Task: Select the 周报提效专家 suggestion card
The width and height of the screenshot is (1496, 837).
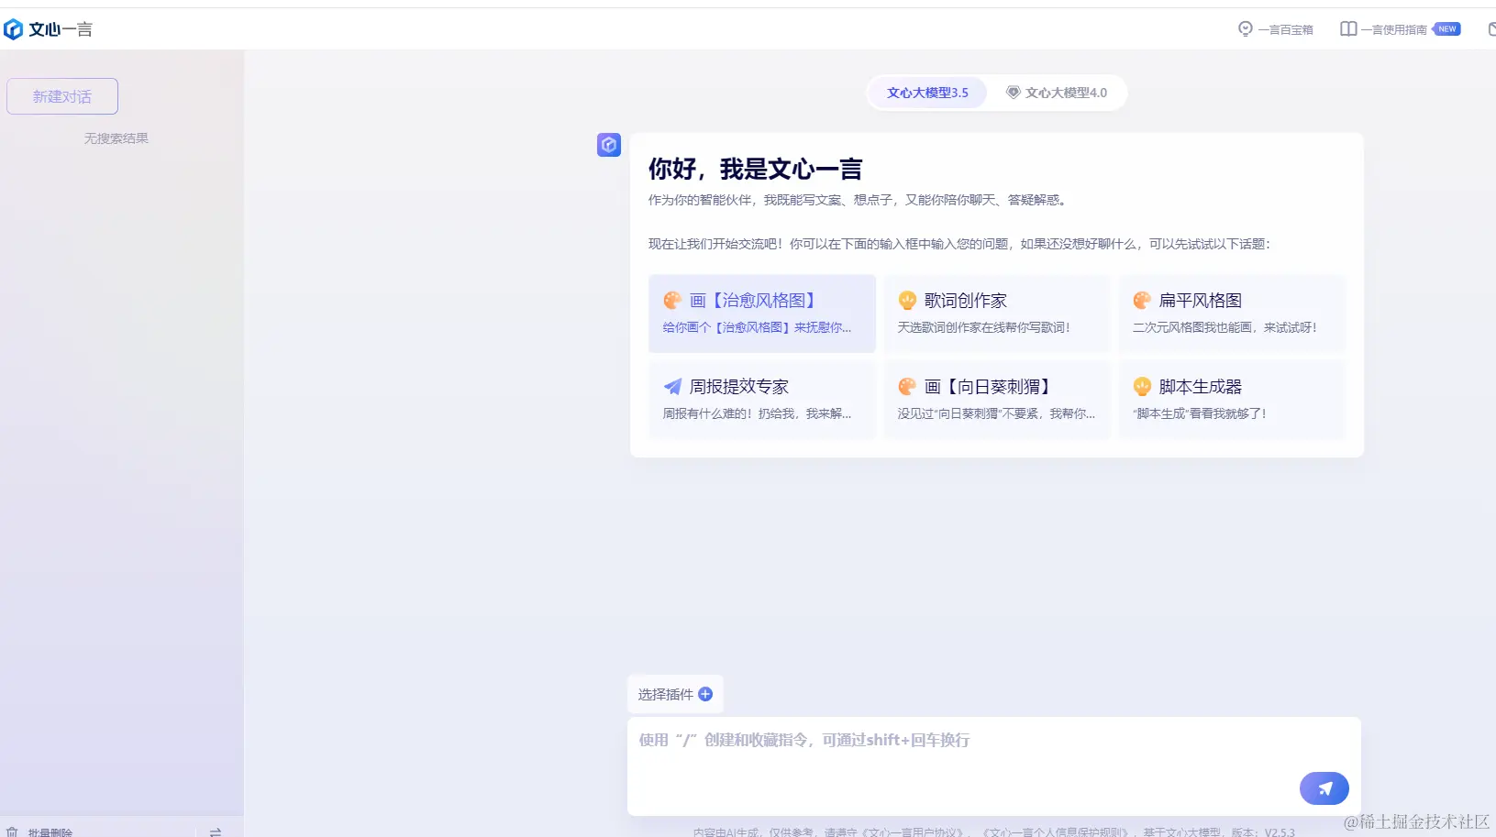Action: [762, 400]
